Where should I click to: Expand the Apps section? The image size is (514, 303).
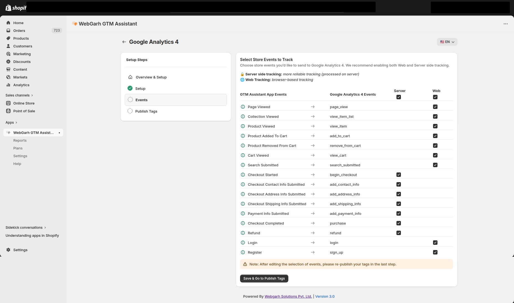(x=11, y=123)
